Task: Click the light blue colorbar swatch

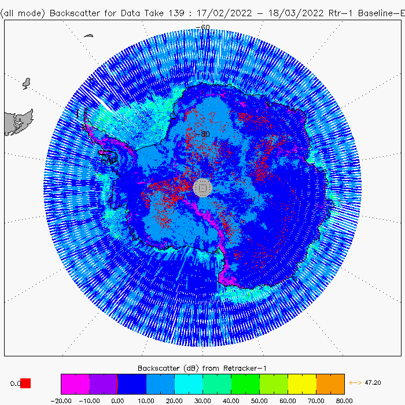Action: click(160, 384)
